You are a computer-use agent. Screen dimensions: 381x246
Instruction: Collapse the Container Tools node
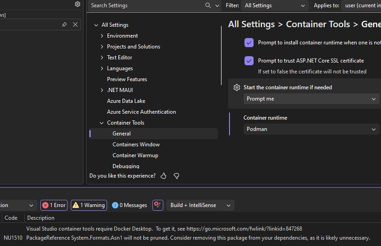click(x=102, y=123)
